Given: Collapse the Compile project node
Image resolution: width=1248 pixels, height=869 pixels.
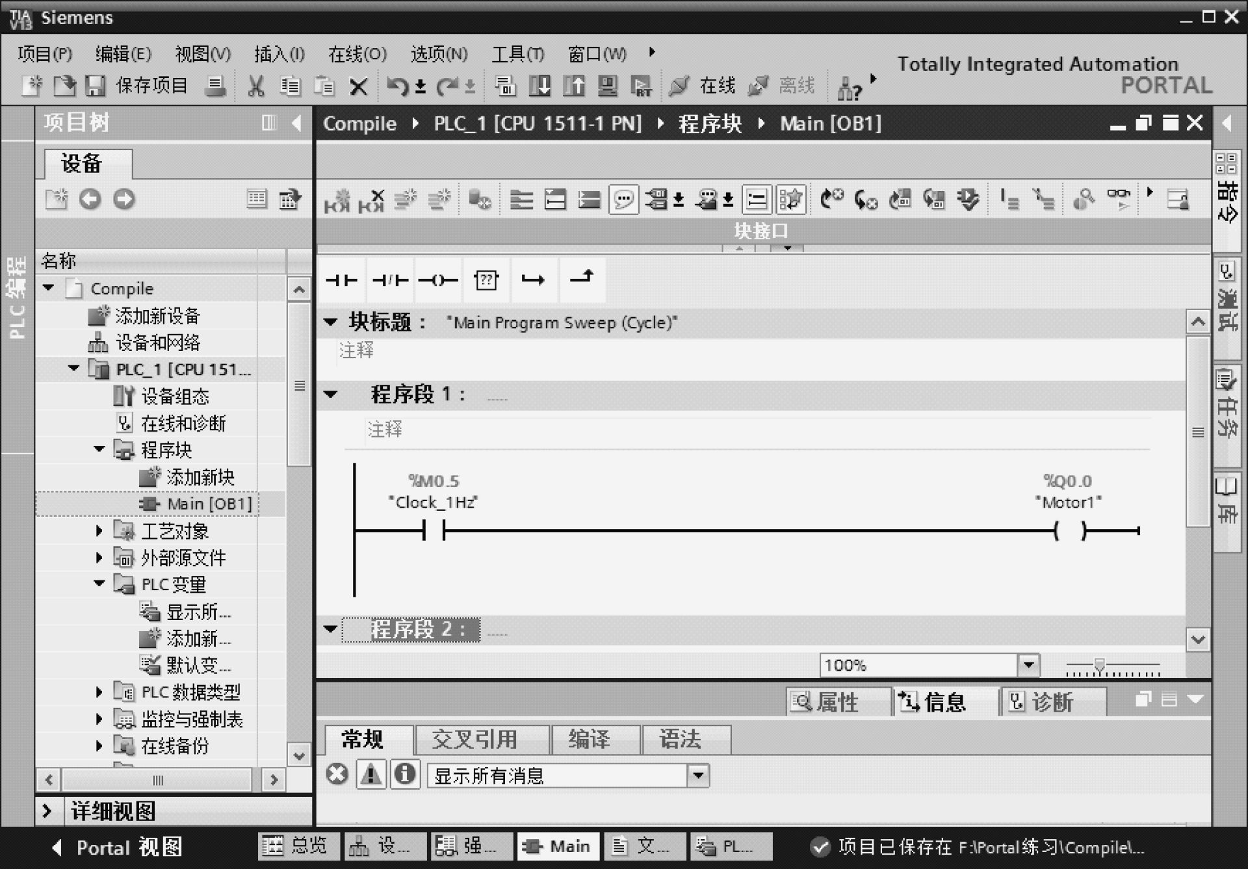Looking at the screenshot, I should coord(49,287).
